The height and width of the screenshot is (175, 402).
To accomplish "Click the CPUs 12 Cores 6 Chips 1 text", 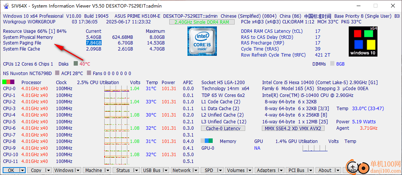I will [x=28, y=64].
